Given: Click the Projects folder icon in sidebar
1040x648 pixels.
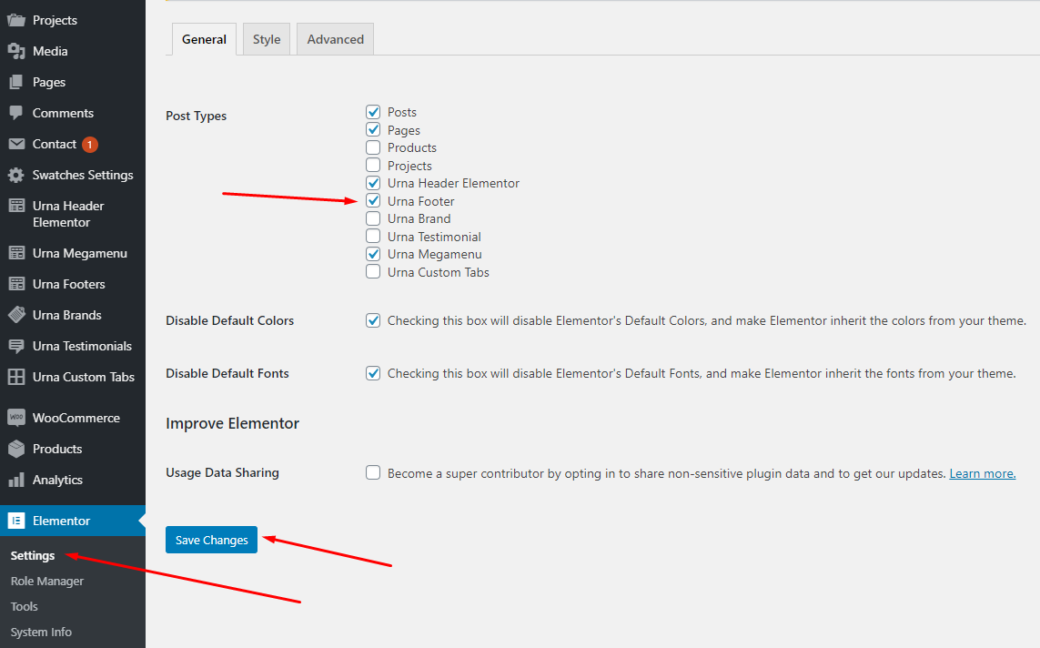Looking at the screenshot, I should [x=16, y=20].
